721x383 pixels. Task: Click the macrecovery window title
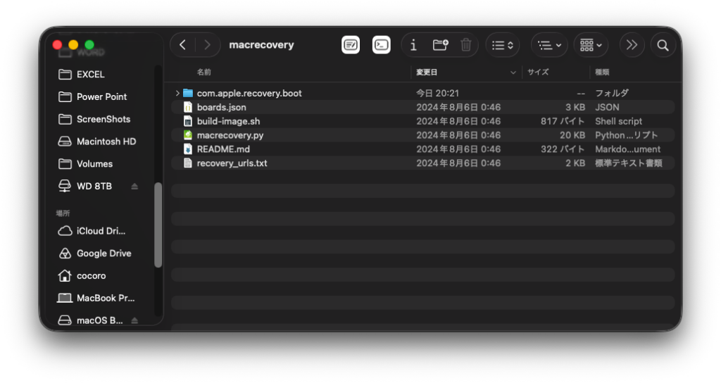click(x=261, y=44)
